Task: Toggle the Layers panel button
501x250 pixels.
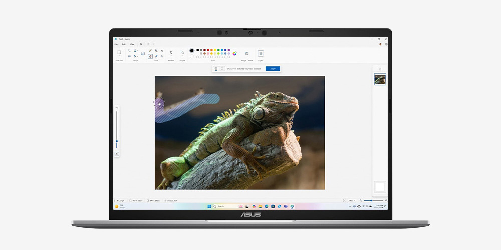Action: tap(261, 53)
